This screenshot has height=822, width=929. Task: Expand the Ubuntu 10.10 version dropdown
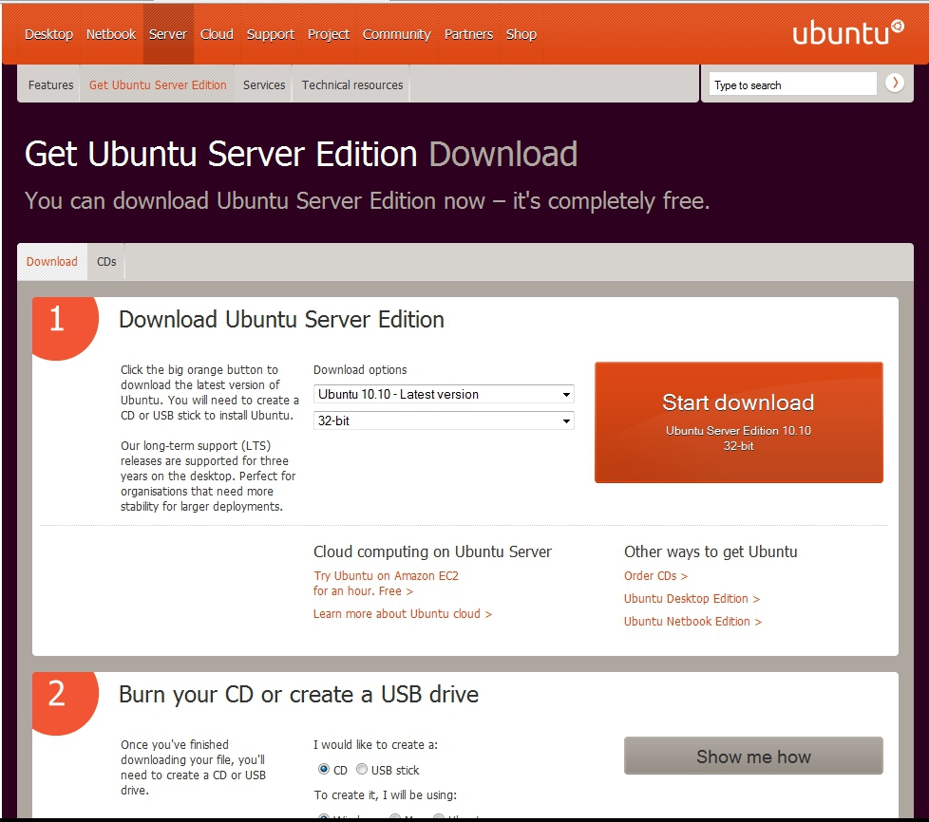coord(444,394)
